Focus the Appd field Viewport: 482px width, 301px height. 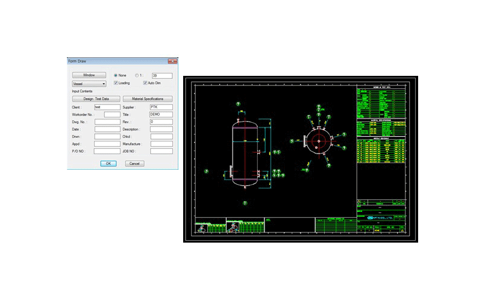coord(107,144)
